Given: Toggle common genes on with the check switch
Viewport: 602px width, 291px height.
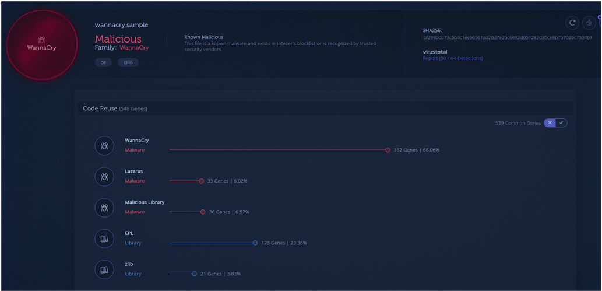Looking at the screenshot, I should pos(561,122).
